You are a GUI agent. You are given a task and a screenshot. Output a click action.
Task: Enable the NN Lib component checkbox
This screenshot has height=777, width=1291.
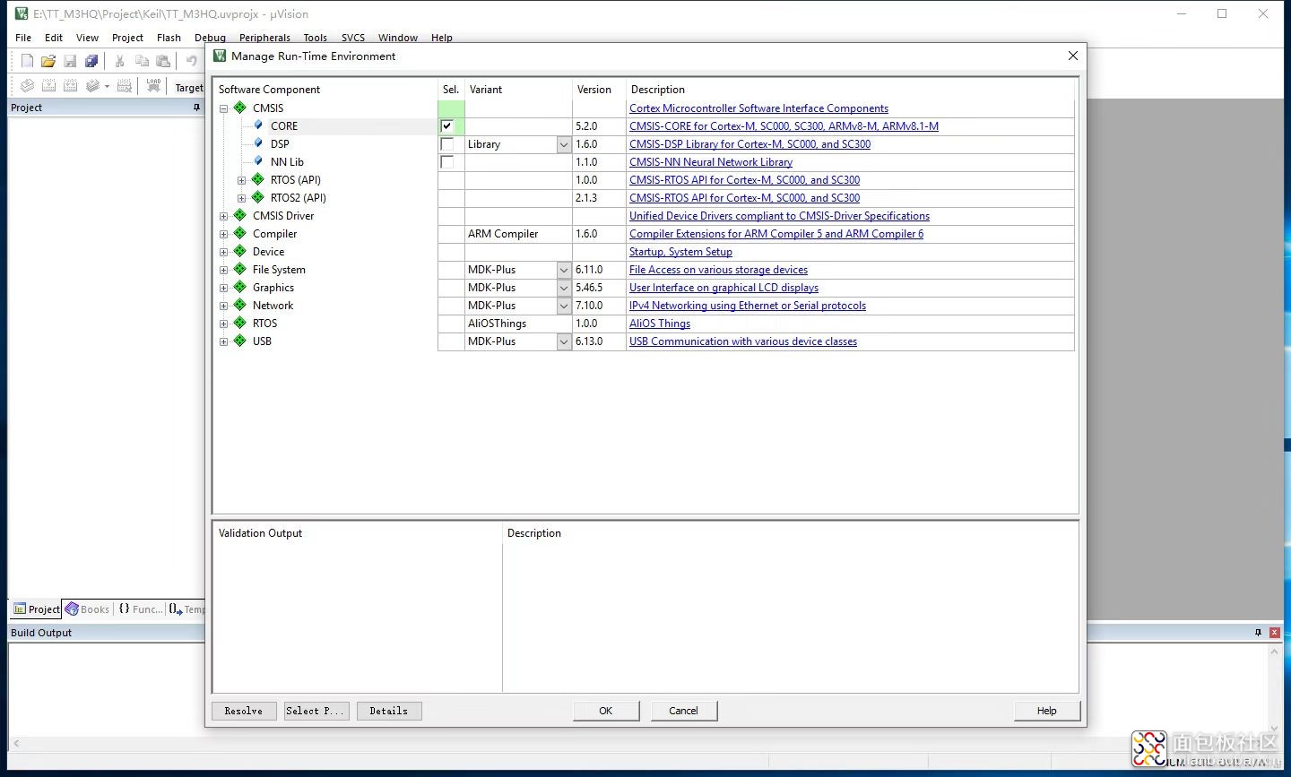point(447,162)
